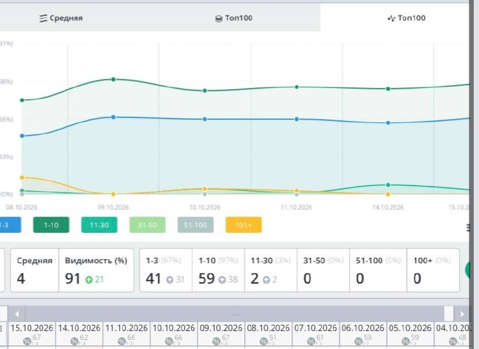
Task: Select the 1-3 blue point on 09.10.2026
Action: 113,117
